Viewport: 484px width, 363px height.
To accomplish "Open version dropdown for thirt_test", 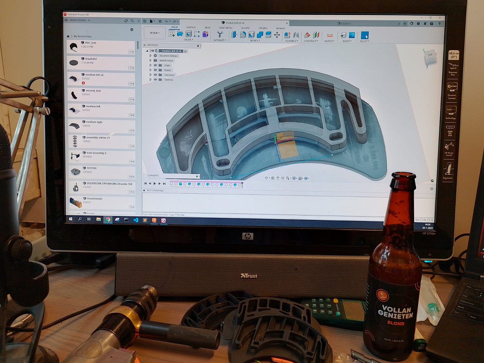I will click(131, 52).
